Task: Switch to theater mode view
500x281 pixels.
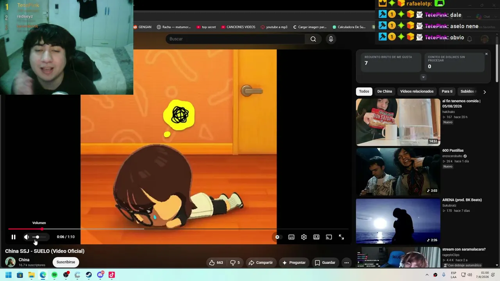Action: click(x=316, y=237)
